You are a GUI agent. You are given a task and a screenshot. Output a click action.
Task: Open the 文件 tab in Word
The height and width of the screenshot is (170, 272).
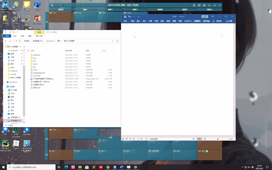tap(125, 21)
